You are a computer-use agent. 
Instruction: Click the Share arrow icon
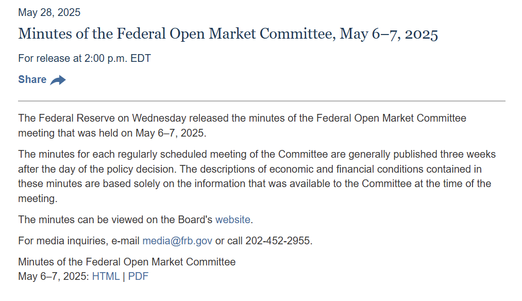[58, 80]
